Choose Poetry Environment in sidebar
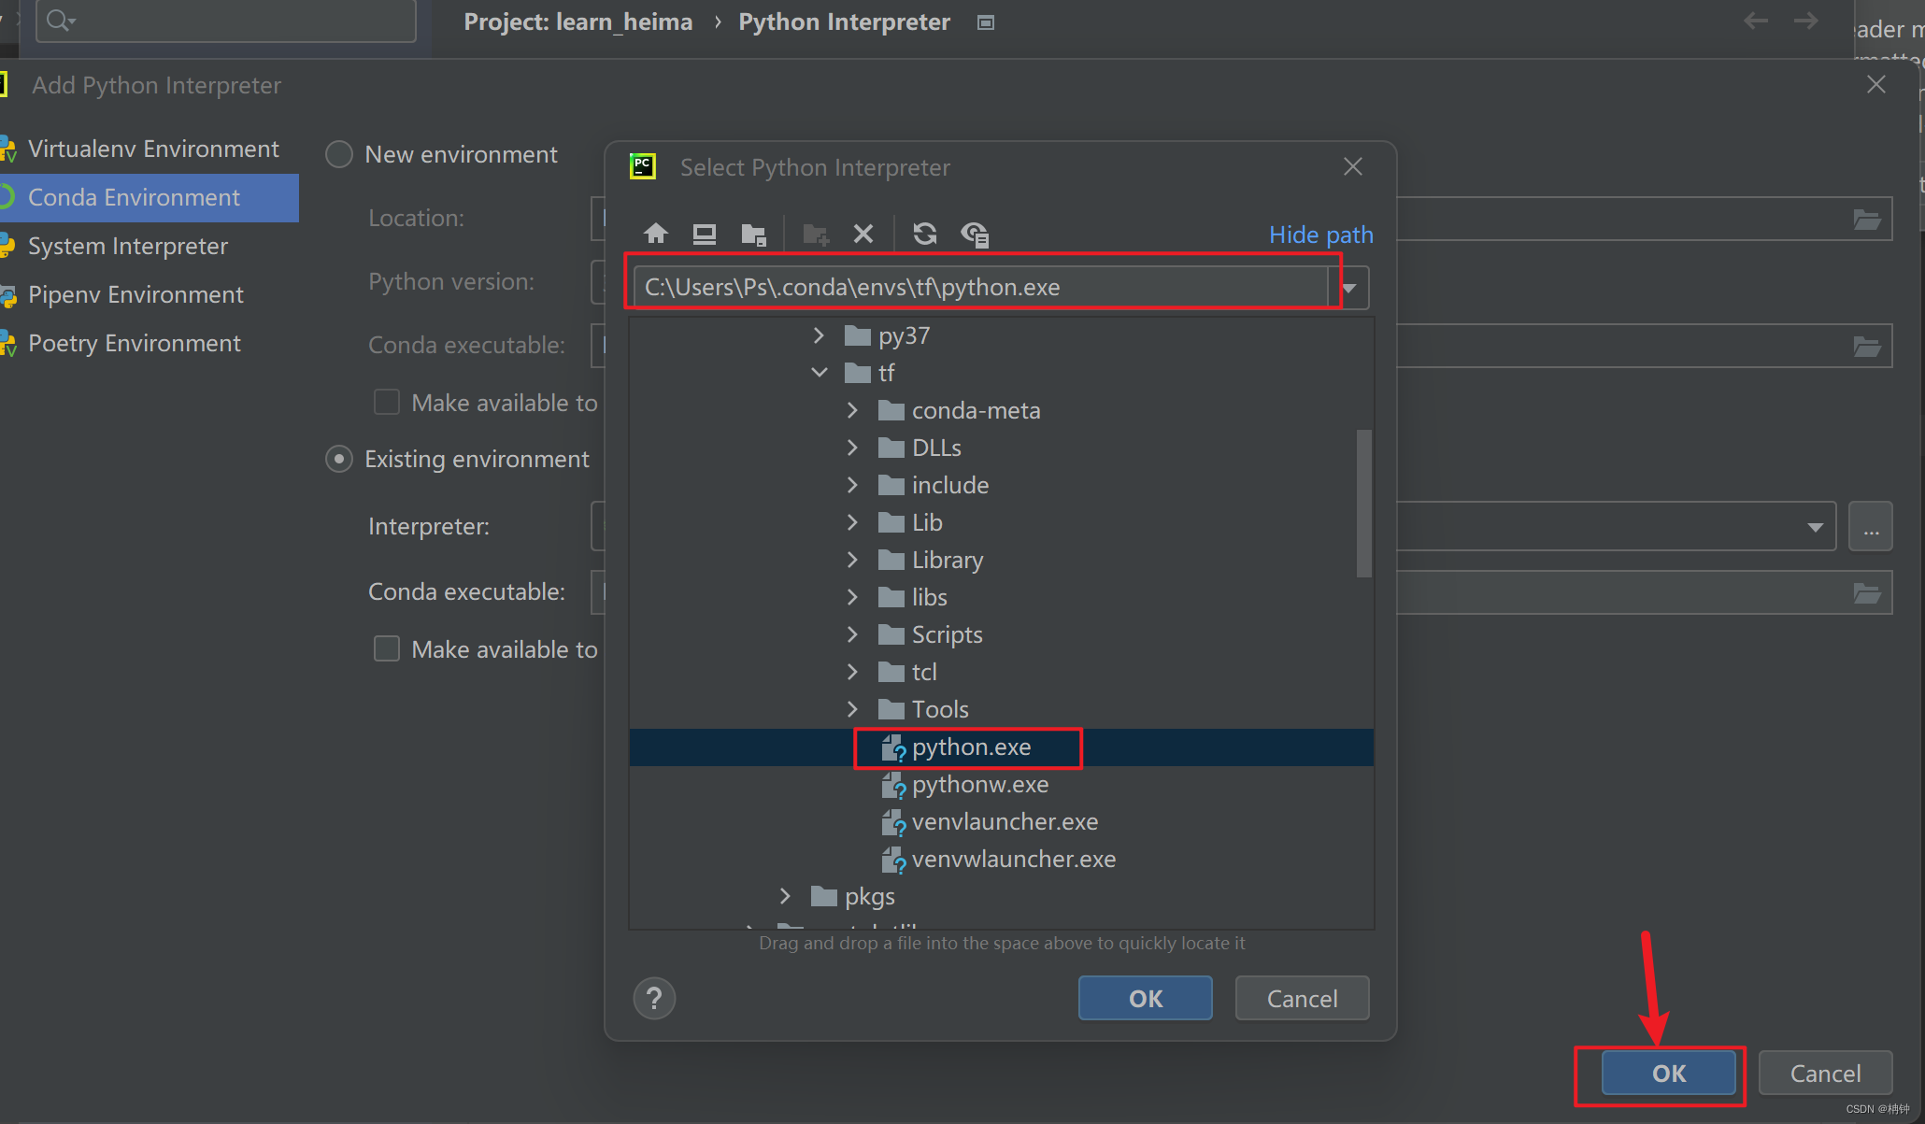Viewport: 1925px width, 1124px height. pyautogui.click(x=150, y=343)
